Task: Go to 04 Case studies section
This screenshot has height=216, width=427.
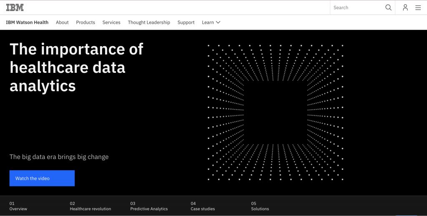Action: pos(202,206)
